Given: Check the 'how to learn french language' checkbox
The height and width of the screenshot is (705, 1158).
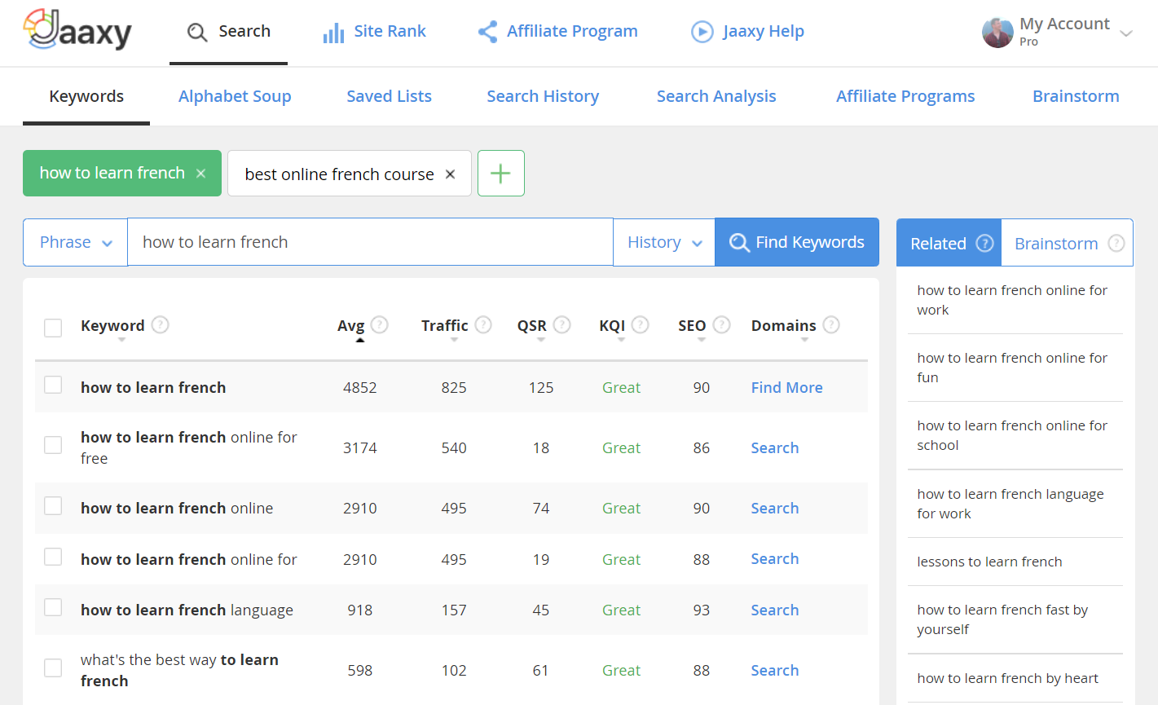Looking at the screenshot, I should tap(53, 607).
